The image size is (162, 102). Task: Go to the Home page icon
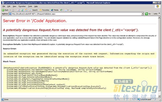click(x=26, y=10)
